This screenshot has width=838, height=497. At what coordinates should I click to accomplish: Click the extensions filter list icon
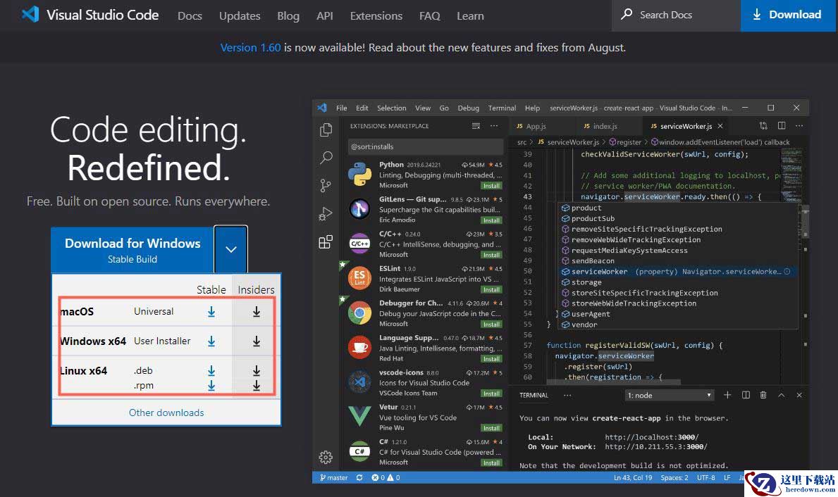(476, 126)
